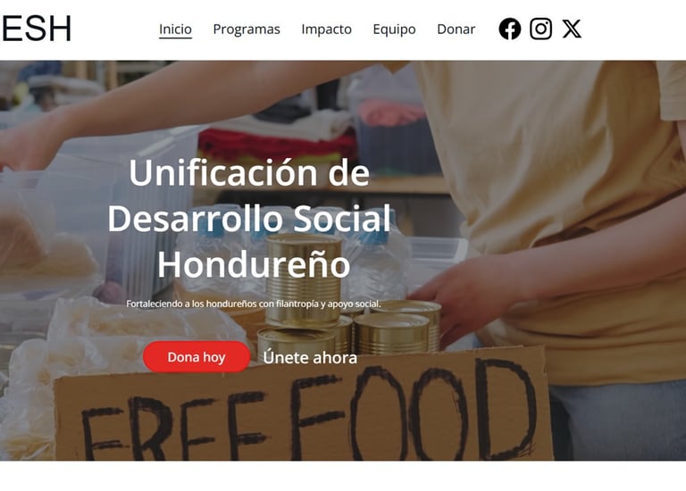Click the water bottles behind the cans
Screen dimensions: 686x491
click(376, 258)
